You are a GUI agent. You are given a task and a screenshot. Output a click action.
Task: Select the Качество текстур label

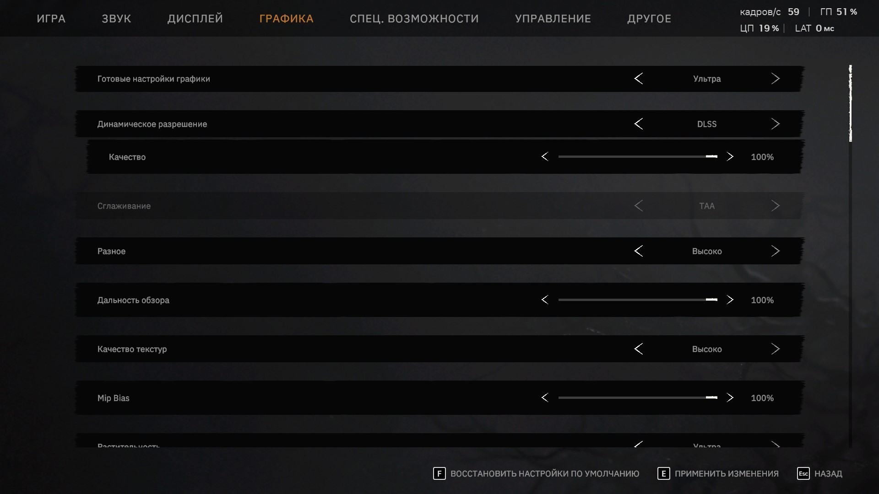132,349
